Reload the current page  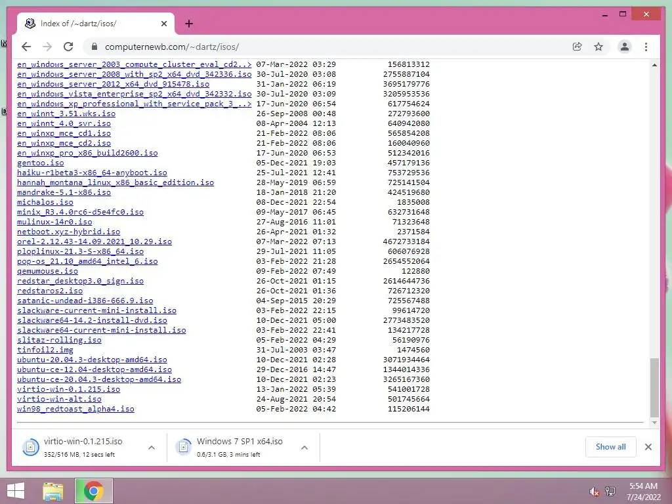pos(68,47)
